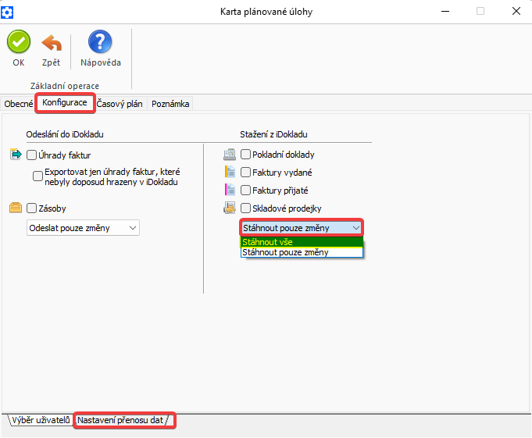
Task: Click the Faktury vydané document icon
Action: [x=230, y=172]
